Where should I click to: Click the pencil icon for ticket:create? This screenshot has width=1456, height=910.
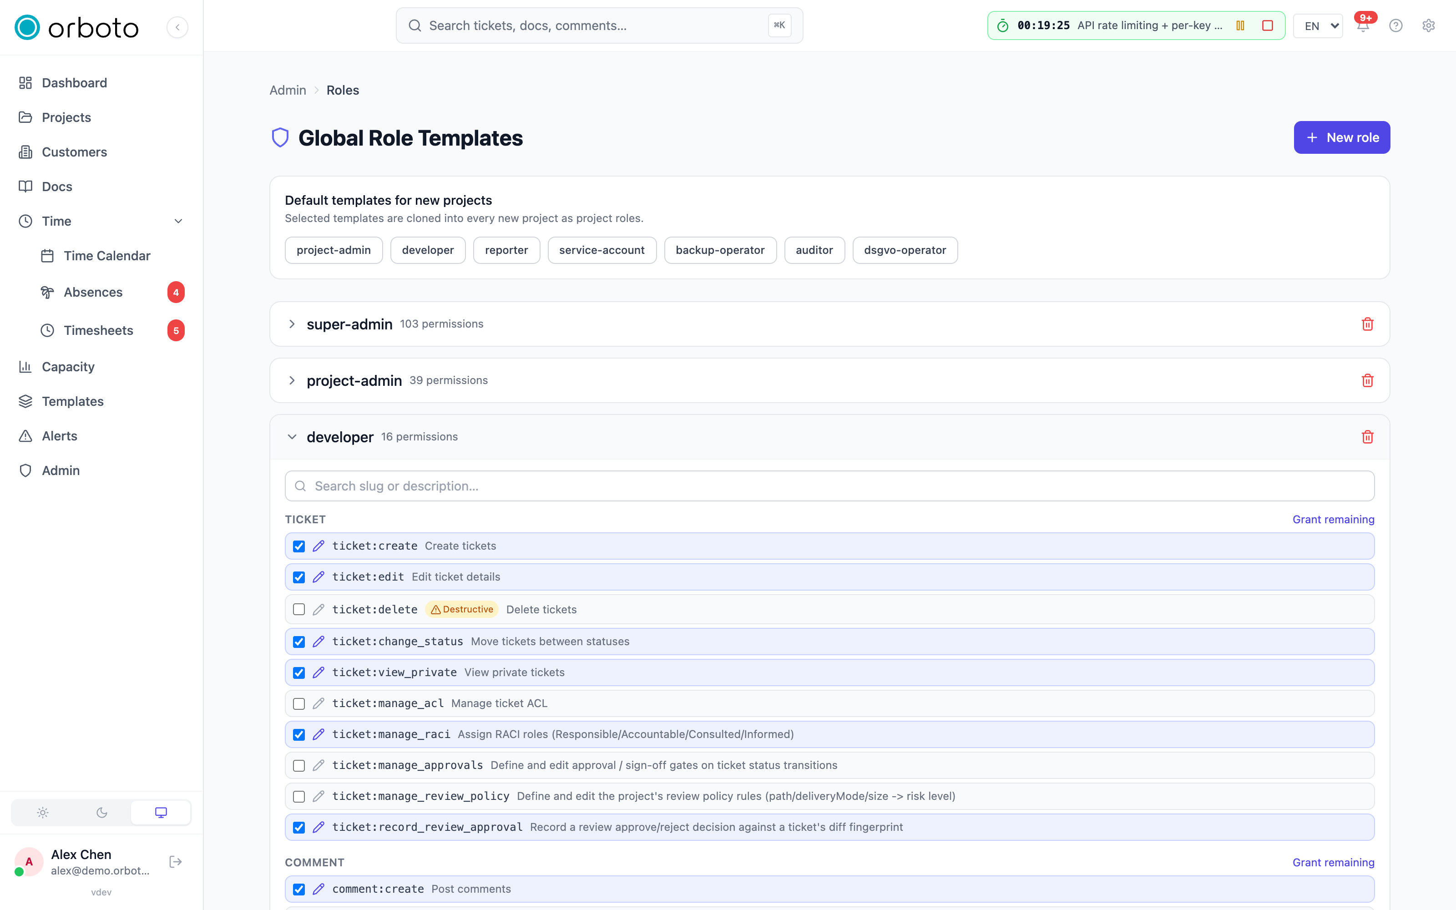(319, 546)
